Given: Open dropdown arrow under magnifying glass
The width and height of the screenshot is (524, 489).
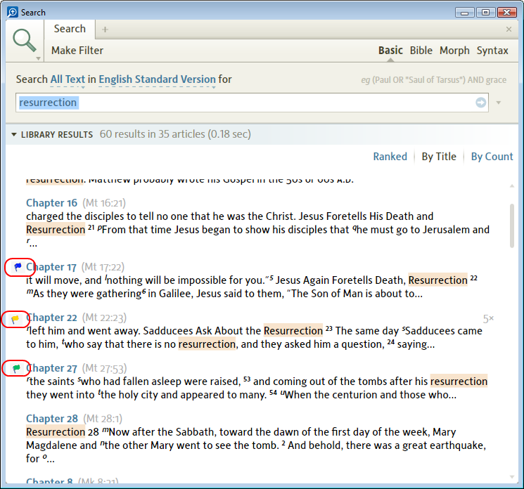Looking at the screenshot, I should 39,59.
